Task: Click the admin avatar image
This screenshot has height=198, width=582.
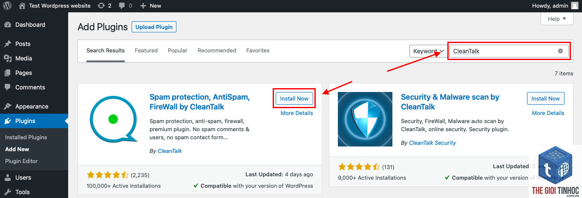Action: [x=575, y=6]
